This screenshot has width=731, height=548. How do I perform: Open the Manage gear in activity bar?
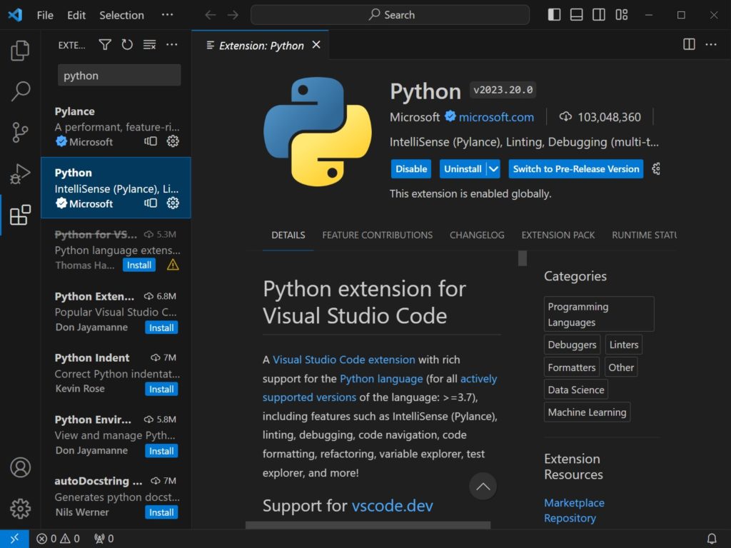click(20, 508)
